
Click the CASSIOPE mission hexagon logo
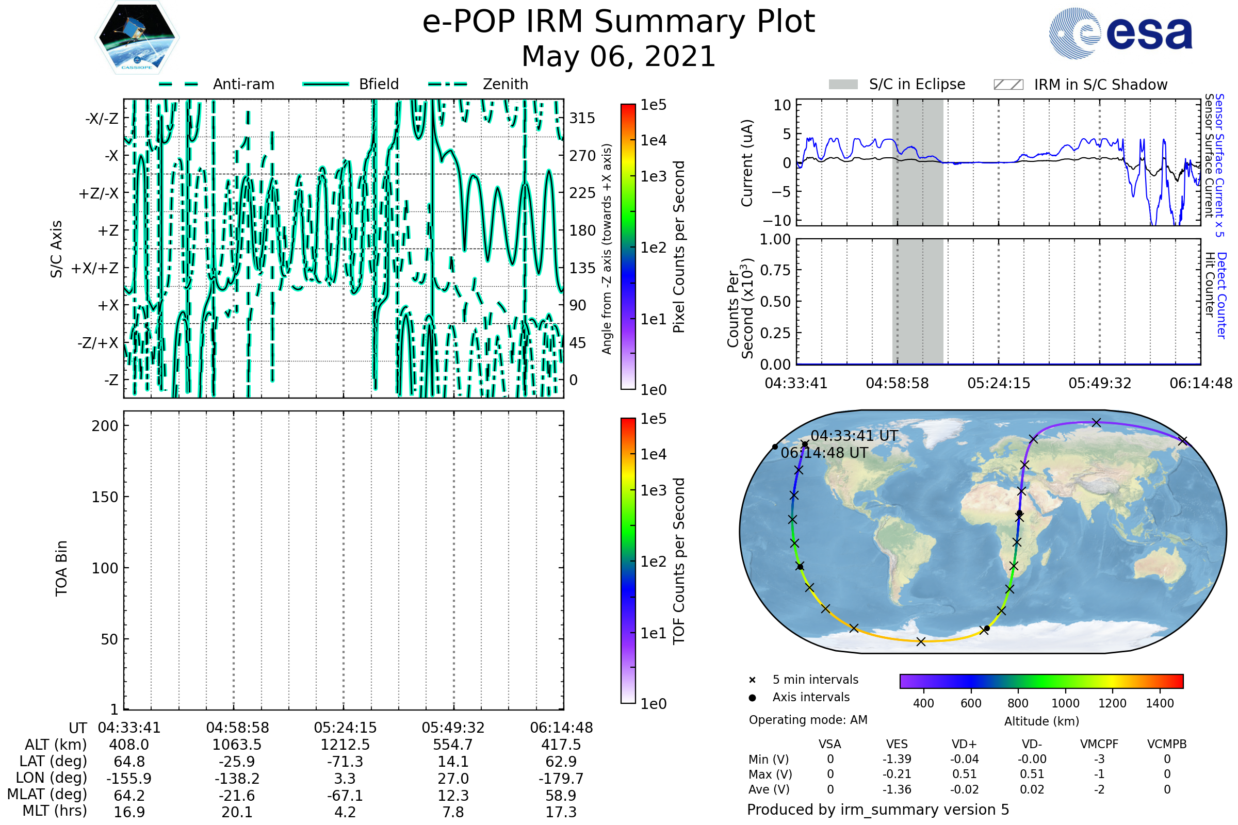137,38
